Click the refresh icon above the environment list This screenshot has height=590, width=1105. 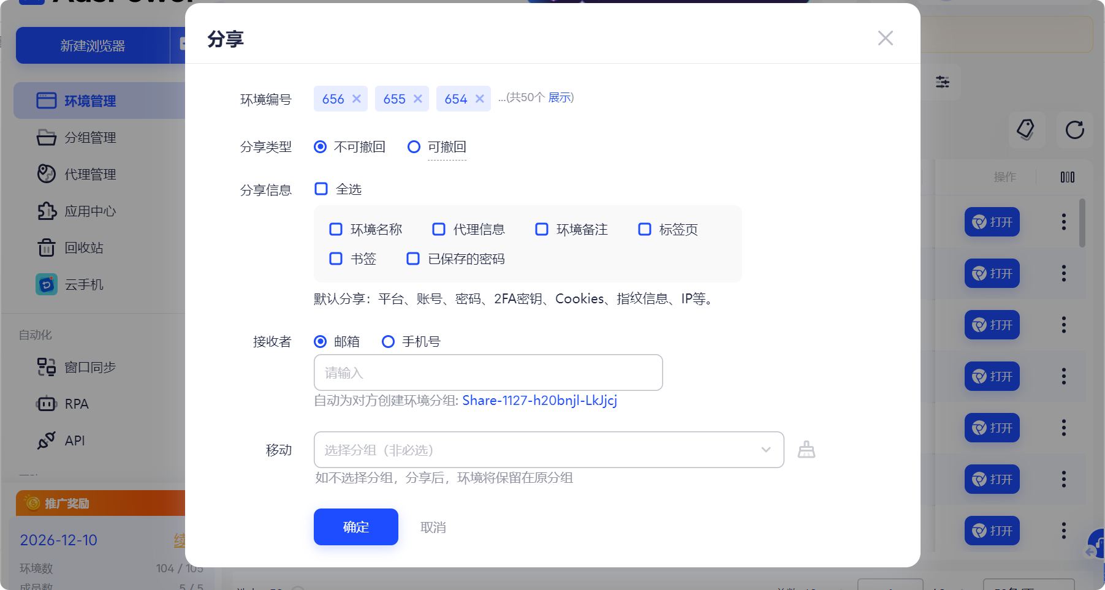click(1074, 130)
